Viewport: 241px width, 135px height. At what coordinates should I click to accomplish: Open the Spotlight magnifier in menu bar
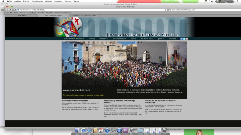[x=237, y=1]
